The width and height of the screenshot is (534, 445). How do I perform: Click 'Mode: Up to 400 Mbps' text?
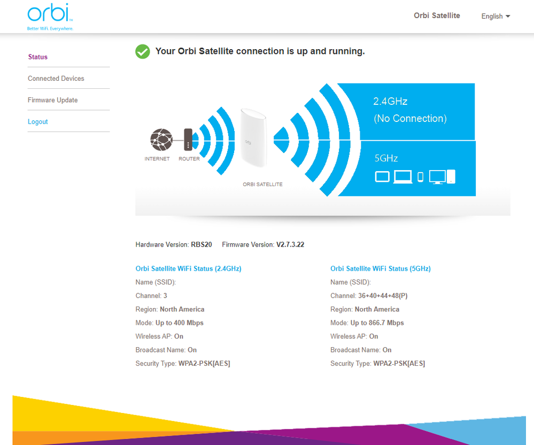click(x=169, y=323)
